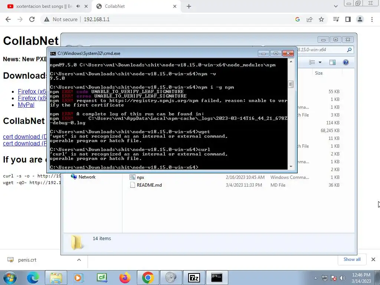
Task: Open the Action Center flag icon
Action: point(334,278)
